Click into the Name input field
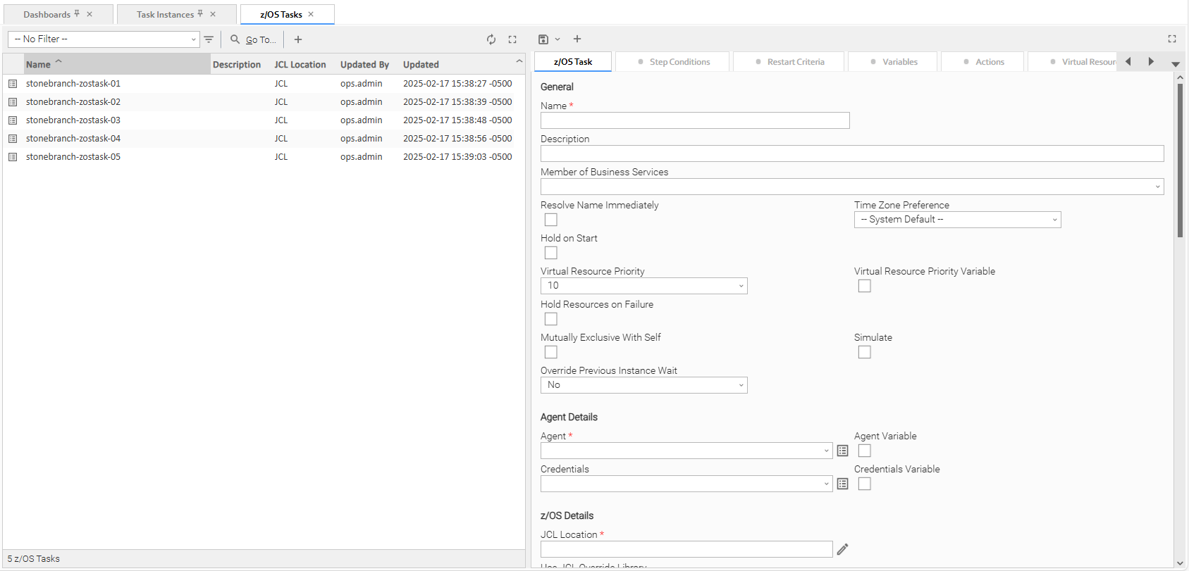This screenshot has height=571, width=1189. click(695, 120)
